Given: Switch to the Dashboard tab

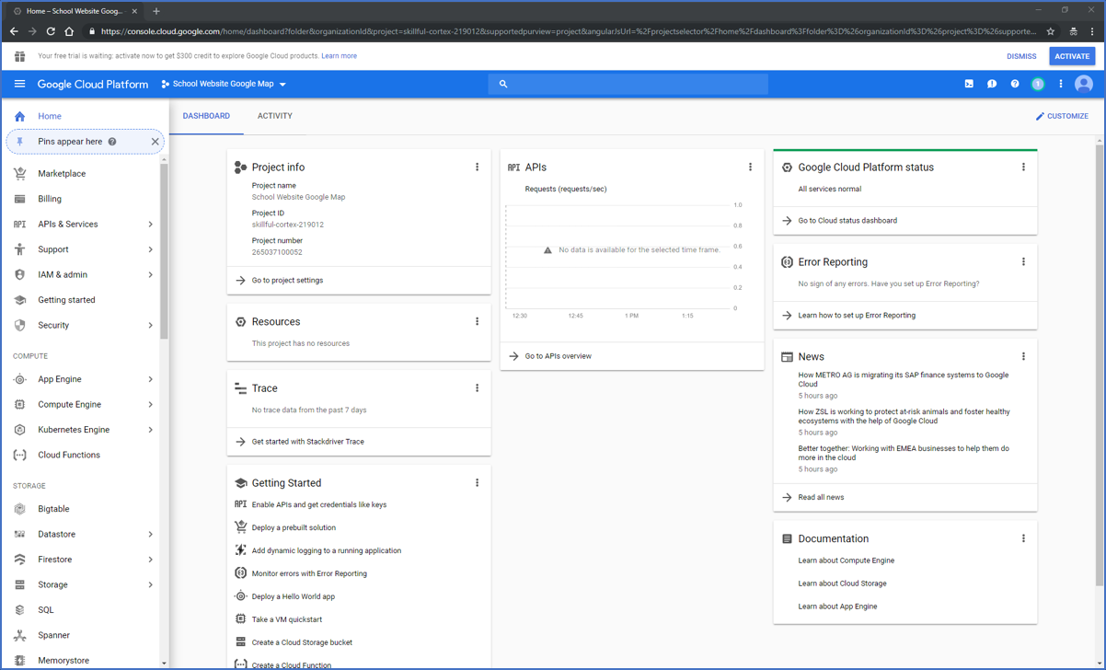Looking at the screenshot, I should click(206, 116).
